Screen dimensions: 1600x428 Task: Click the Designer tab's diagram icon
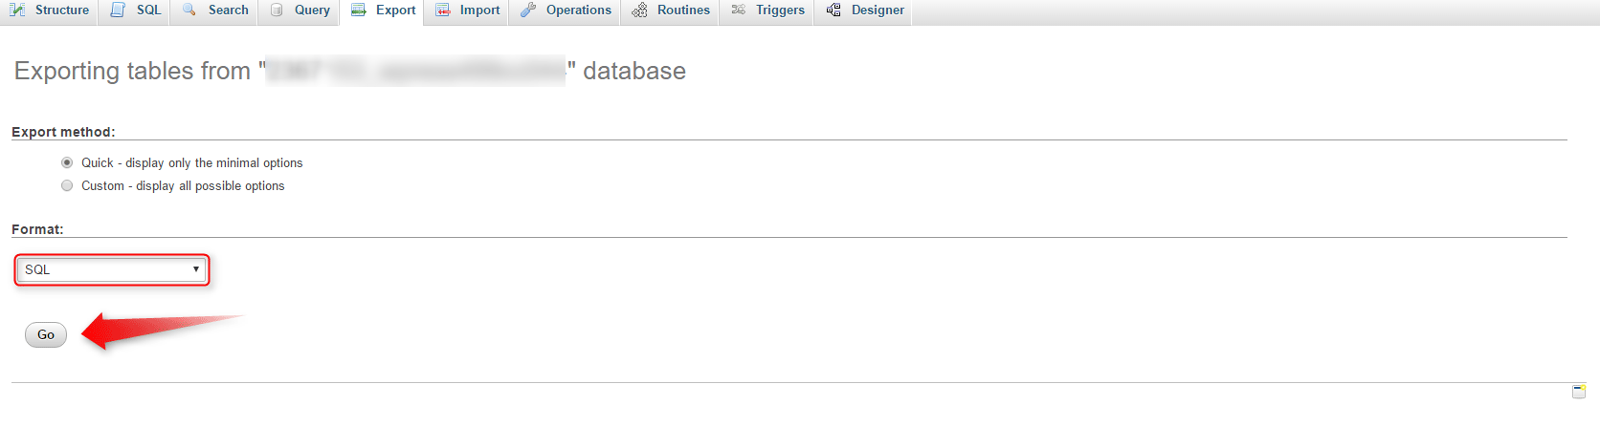click(833, 10)
